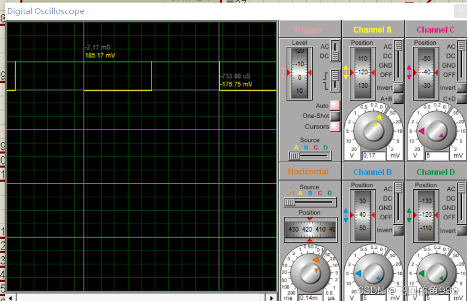The width and height of the screenshot is (467, 301).
Task: Toggle the Cursors button
Action: click(x=335, y=127)
